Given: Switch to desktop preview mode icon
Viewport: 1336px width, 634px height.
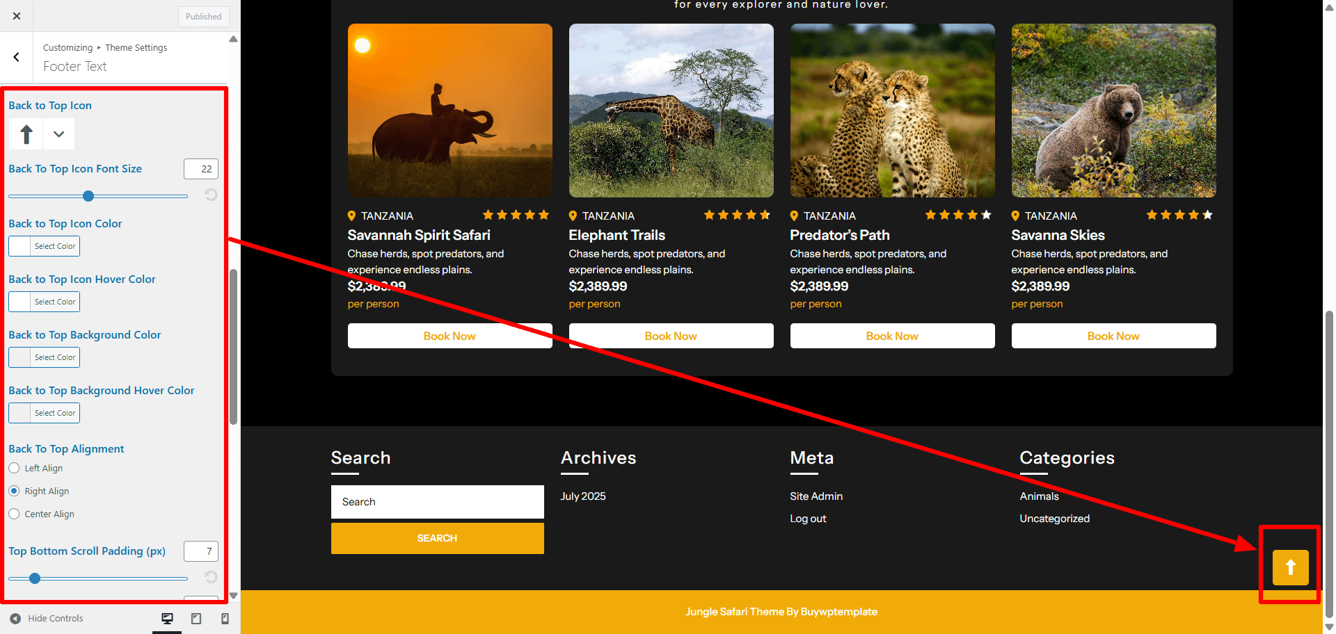Looking at the screenshot, I should (x=167, y=619).
